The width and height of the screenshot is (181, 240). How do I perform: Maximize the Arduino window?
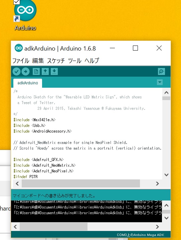tap(135, 48)
